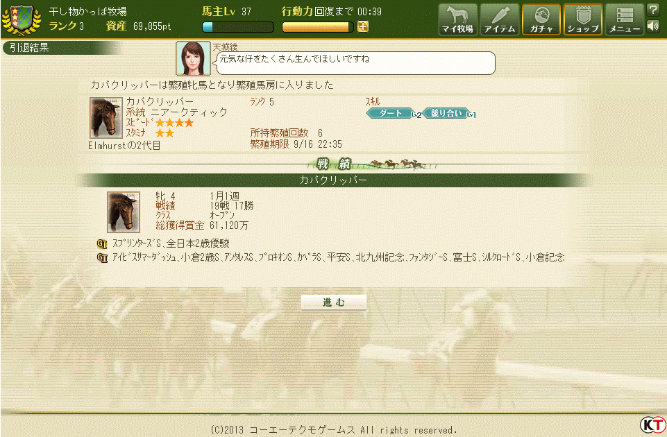This screenshot has width=667, height=437.
Task: Open the ショップ shop button
Action: pyautogui.click(x=583, y=19)
